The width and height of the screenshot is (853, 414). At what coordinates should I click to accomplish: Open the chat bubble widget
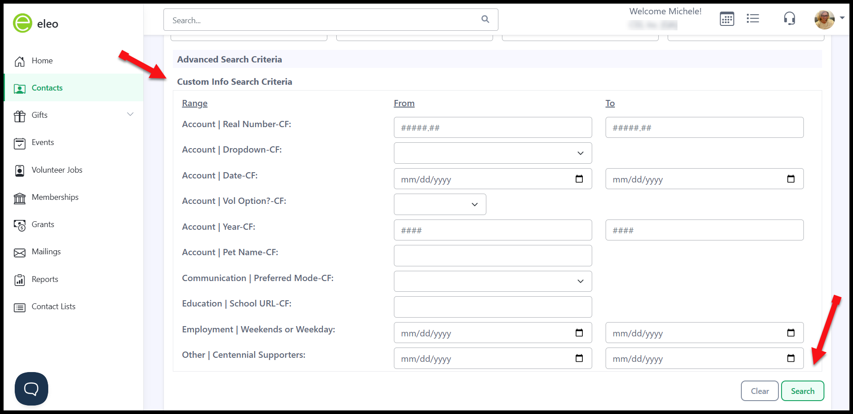click(31, 389)
